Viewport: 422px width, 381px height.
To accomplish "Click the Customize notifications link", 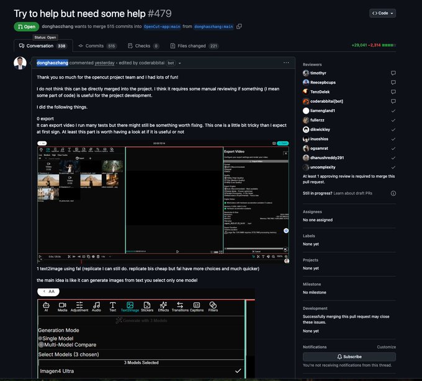I will pos(386,347).
